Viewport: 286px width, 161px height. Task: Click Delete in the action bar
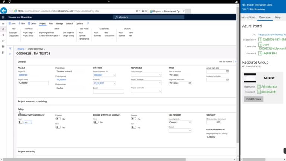[x=32, y=23]
